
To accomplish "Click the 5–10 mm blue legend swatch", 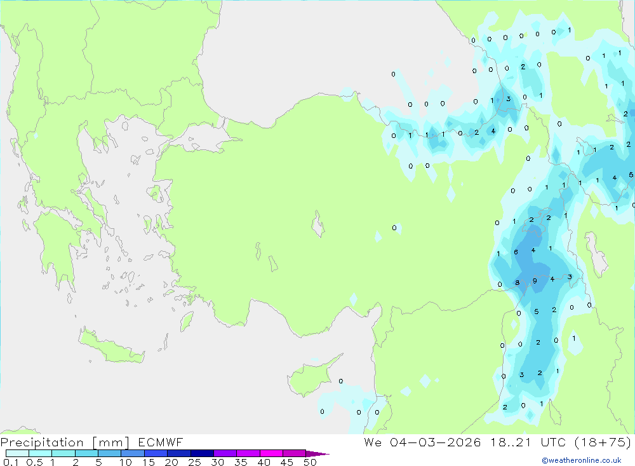I will coord(109,453).
